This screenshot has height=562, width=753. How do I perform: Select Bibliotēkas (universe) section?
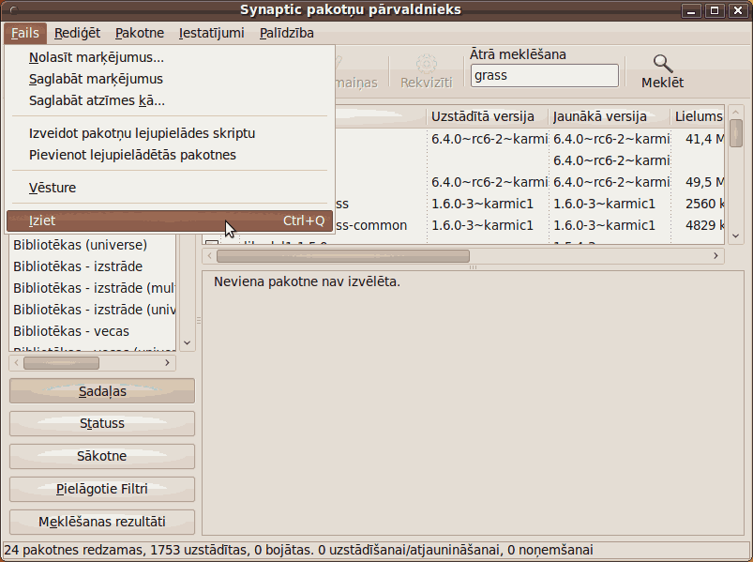point(93,245)
